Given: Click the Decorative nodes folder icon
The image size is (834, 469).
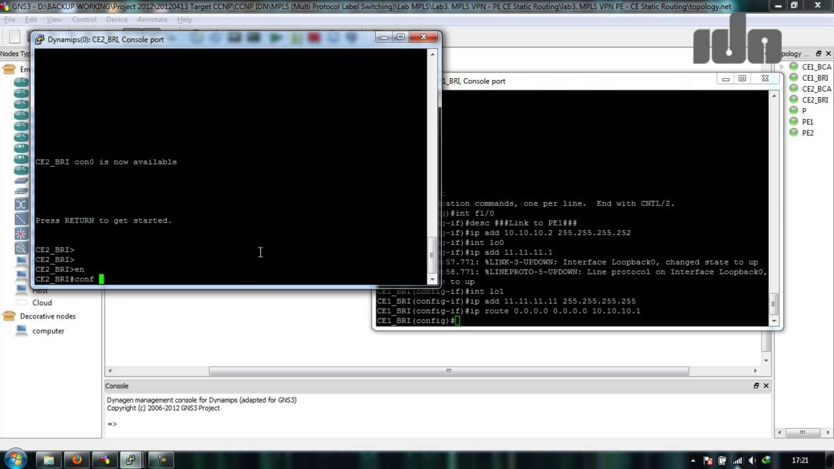Looking at the screenshot, I should click(9, 317).
